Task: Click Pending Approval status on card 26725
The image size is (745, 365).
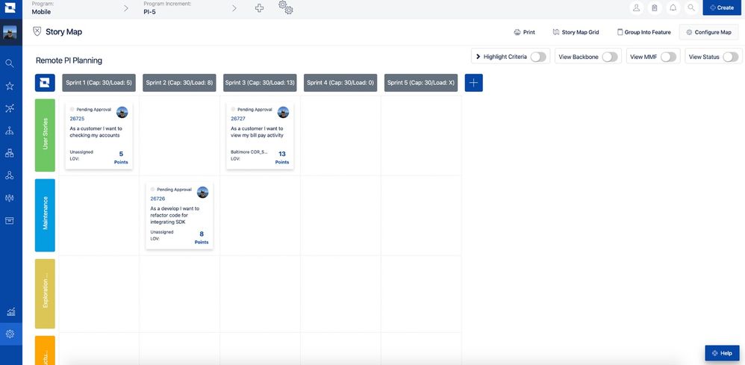Action: 93,109
